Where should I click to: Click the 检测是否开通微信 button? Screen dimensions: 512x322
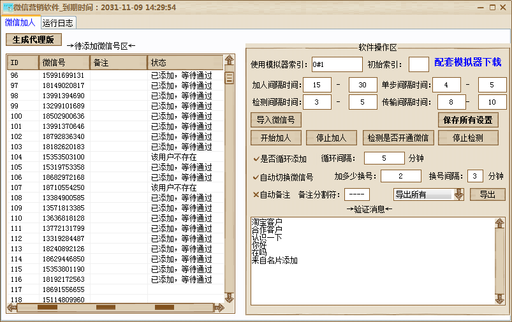(398, 138)
